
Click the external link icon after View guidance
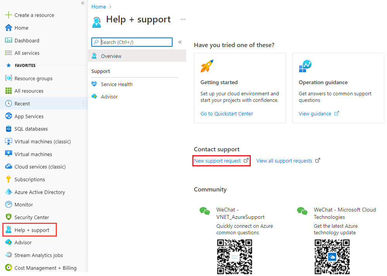[336, 113]
